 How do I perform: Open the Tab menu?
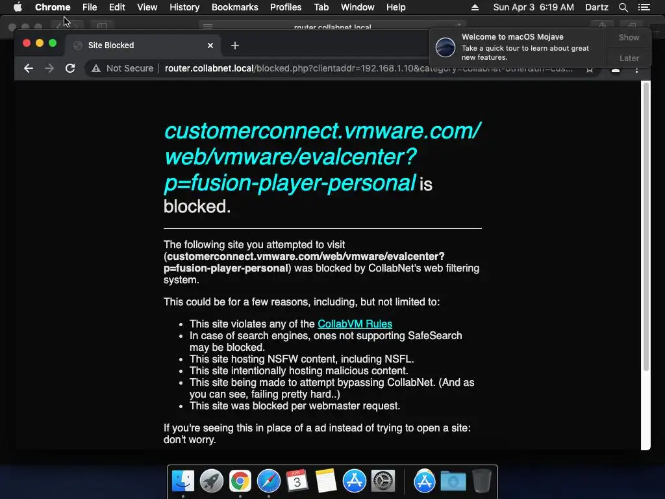pyautogui.click(x=321, y=7)
